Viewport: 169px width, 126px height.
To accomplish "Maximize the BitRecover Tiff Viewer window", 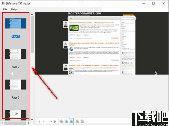I will [x=154, y=4].
